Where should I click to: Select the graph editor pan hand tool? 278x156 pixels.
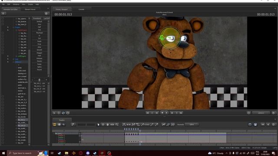click(x=108, y=124)
